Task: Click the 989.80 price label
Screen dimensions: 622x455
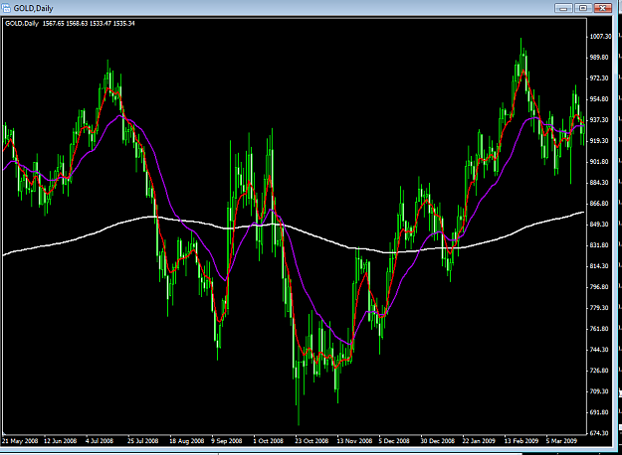Action: click(599, 58)
